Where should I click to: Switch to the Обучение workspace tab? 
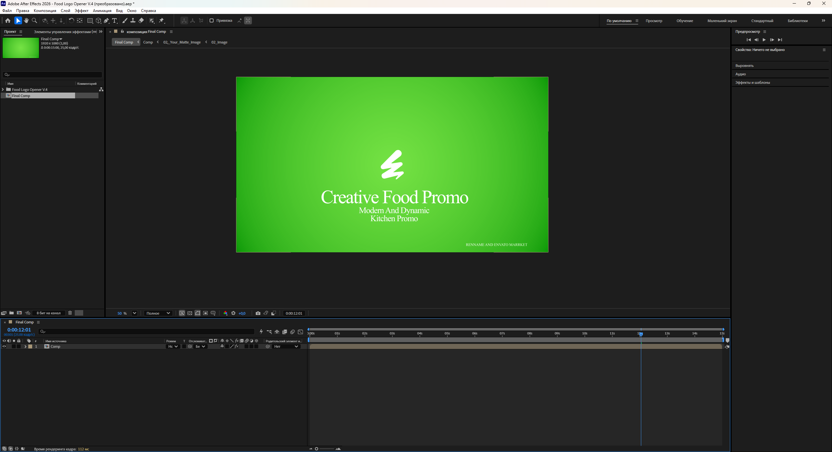(685, 21)
